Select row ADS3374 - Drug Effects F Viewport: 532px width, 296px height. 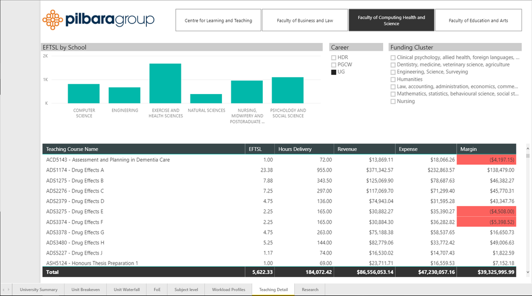click(x=279, y=222)
